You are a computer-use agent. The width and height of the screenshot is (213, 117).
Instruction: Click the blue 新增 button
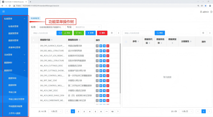pos(91,33)
